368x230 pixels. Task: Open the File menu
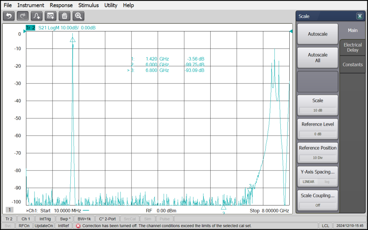coord(8,5)
